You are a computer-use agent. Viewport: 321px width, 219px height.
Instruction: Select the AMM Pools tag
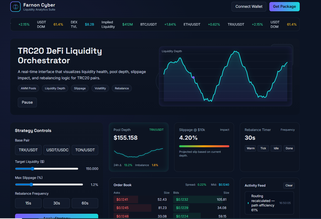pos(28,88)
